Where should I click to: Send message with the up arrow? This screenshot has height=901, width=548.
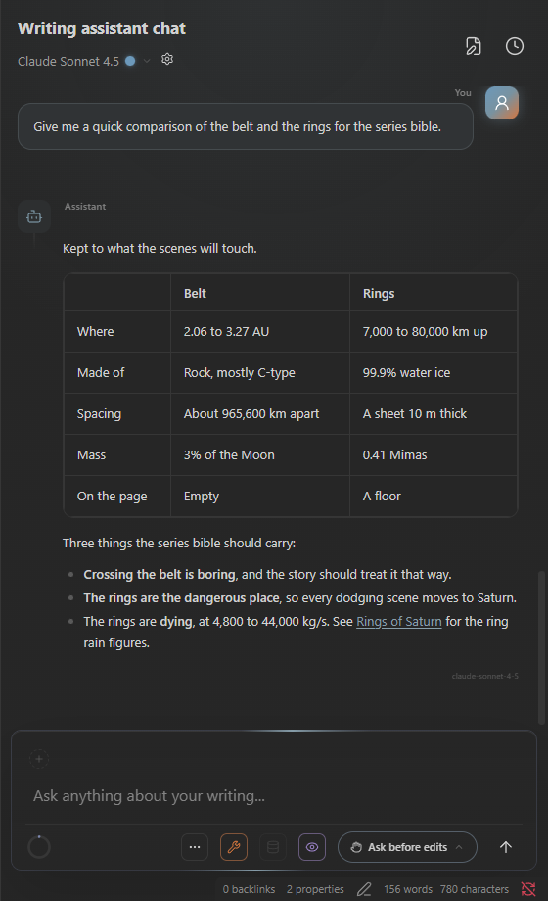tap(506, 847)
